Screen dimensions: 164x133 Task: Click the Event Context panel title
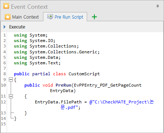coord(30,7)
